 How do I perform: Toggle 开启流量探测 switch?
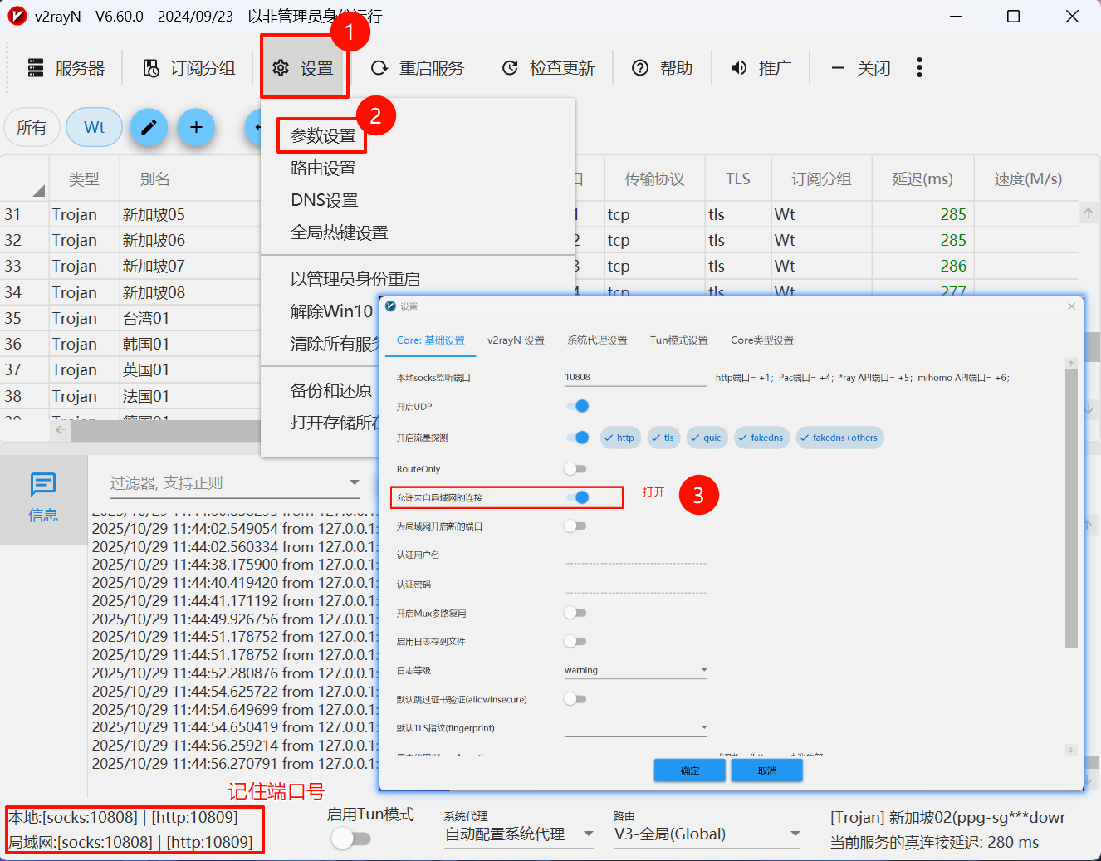[576, 438]
